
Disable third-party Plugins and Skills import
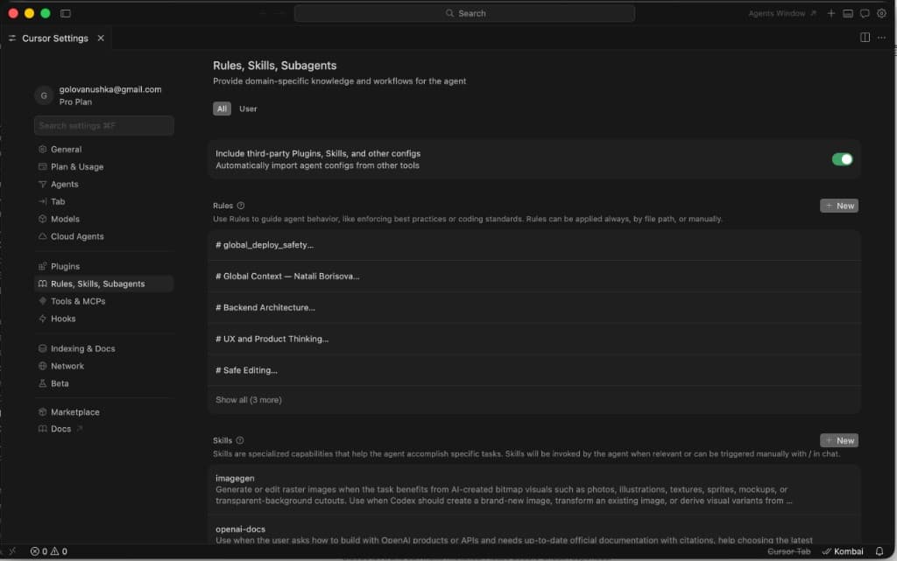click(840, 158)
